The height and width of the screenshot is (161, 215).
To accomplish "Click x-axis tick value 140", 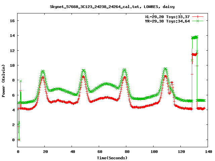I will [209, 152].
